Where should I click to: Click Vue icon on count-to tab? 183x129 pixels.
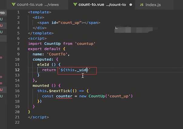point(75,5)
